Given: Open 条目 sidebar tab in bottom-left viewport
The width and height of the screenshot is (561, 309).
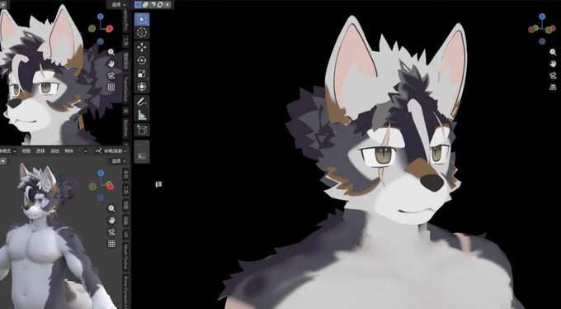Looking at the screenshot, I should 125,174.
